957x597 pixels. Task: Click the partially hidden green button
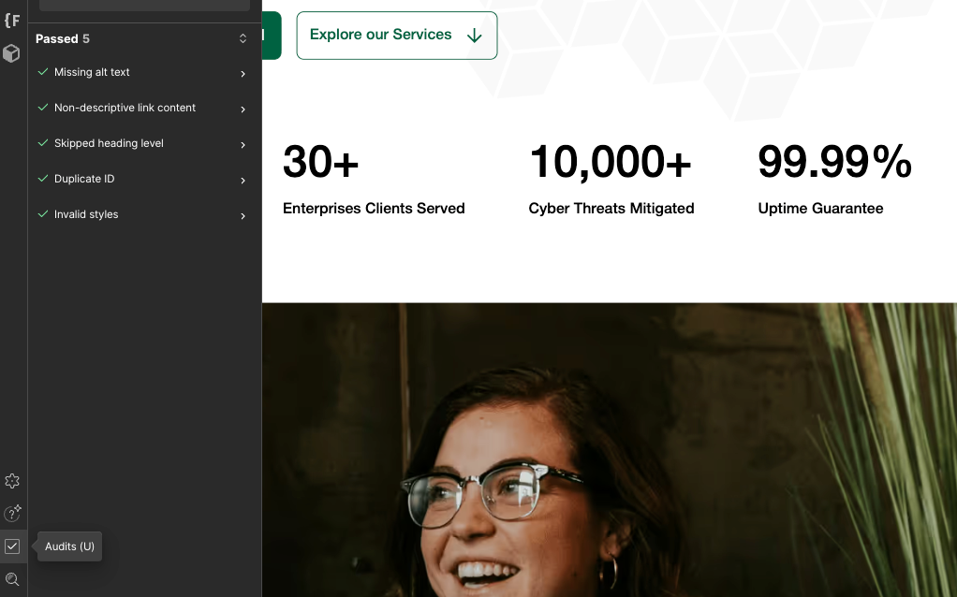coord(272,36)
